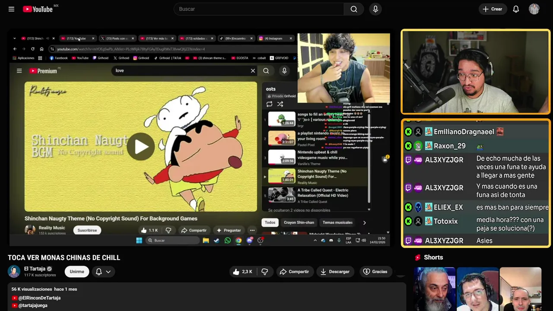Share the video with Compartir
This screenshot has width=553, height=311.
(294, 272)
